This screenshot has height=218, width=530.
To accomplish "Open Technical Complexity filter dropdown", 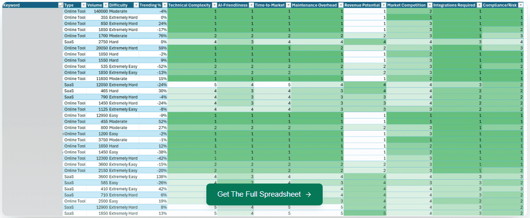I will pyautogui.click(x=215, y=5).
